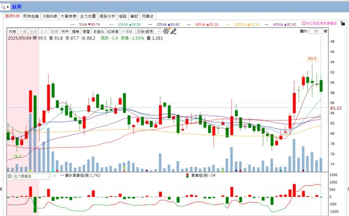Open the 日線(還原) period dropdown

pos(148,32)
